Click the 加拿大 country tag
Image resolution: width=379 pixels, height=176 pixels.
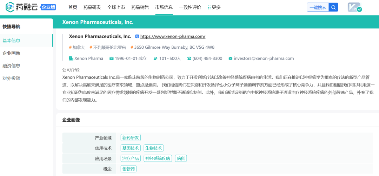[x=77, y=47]
